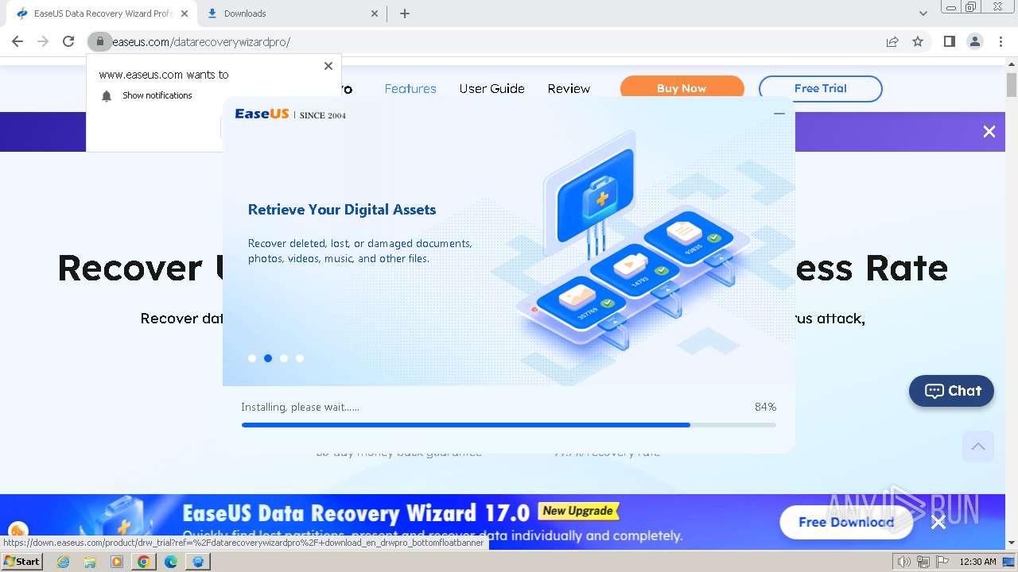Click 'Installing, please wait' status text

(300, 407)
